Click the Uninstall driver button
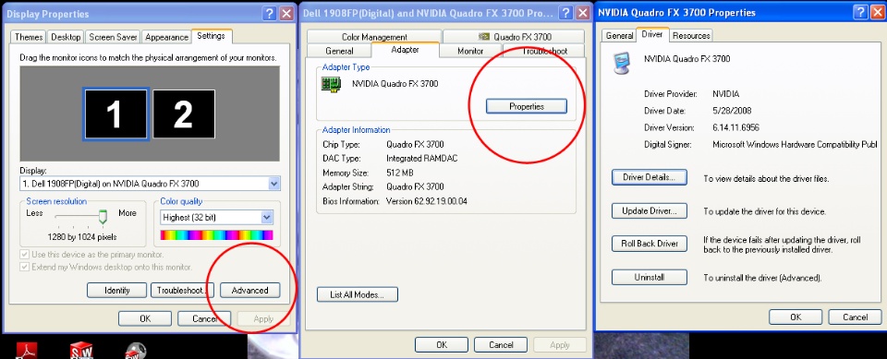This screenshot has height=359, width=887. pyautogui.click(x=650, y=277)
